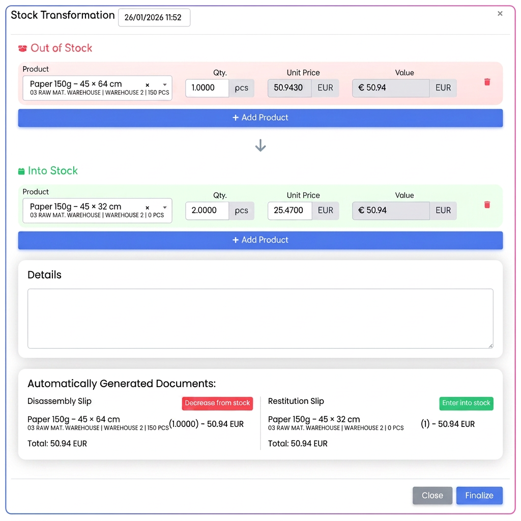Click the Finalize button

coord(479,496)
